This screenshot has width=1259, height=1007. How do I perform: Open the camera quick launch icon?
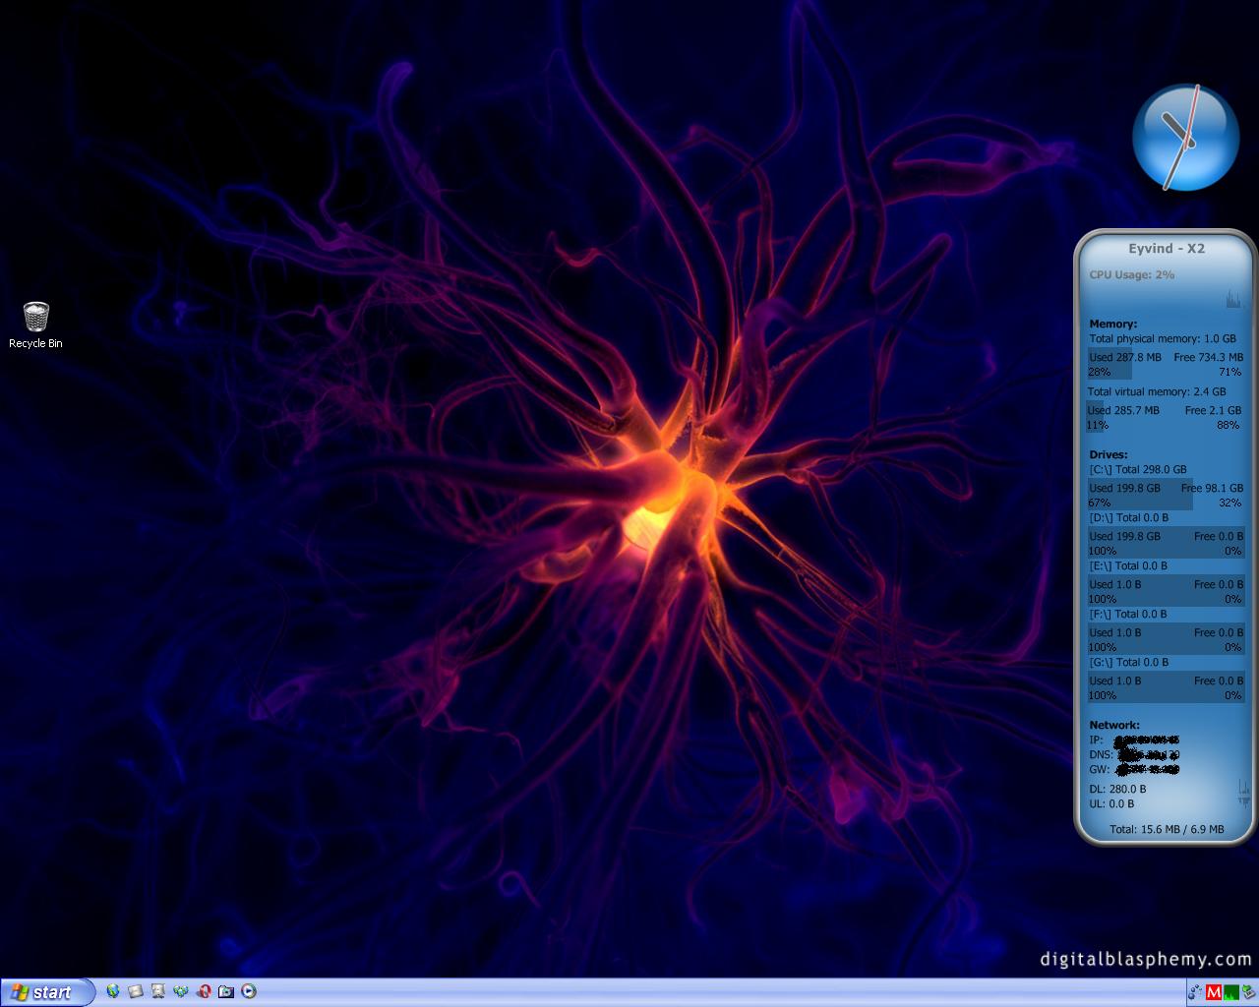point(226,991)
